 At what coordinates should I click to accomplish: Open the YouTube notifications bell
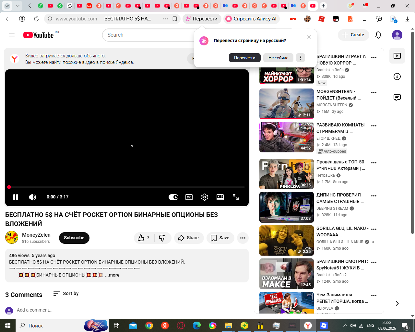tap(378, 35)
